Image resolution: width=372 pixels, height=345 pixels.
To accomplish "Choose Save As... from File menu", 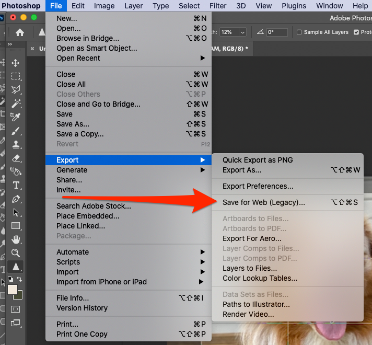I will (x=129, y=124).
